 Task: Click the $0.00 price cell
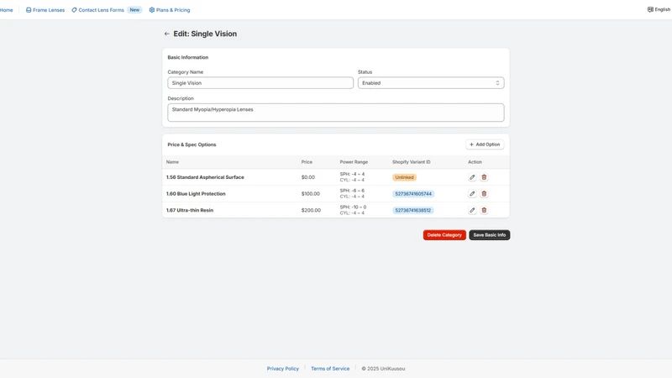coord(307,177)
